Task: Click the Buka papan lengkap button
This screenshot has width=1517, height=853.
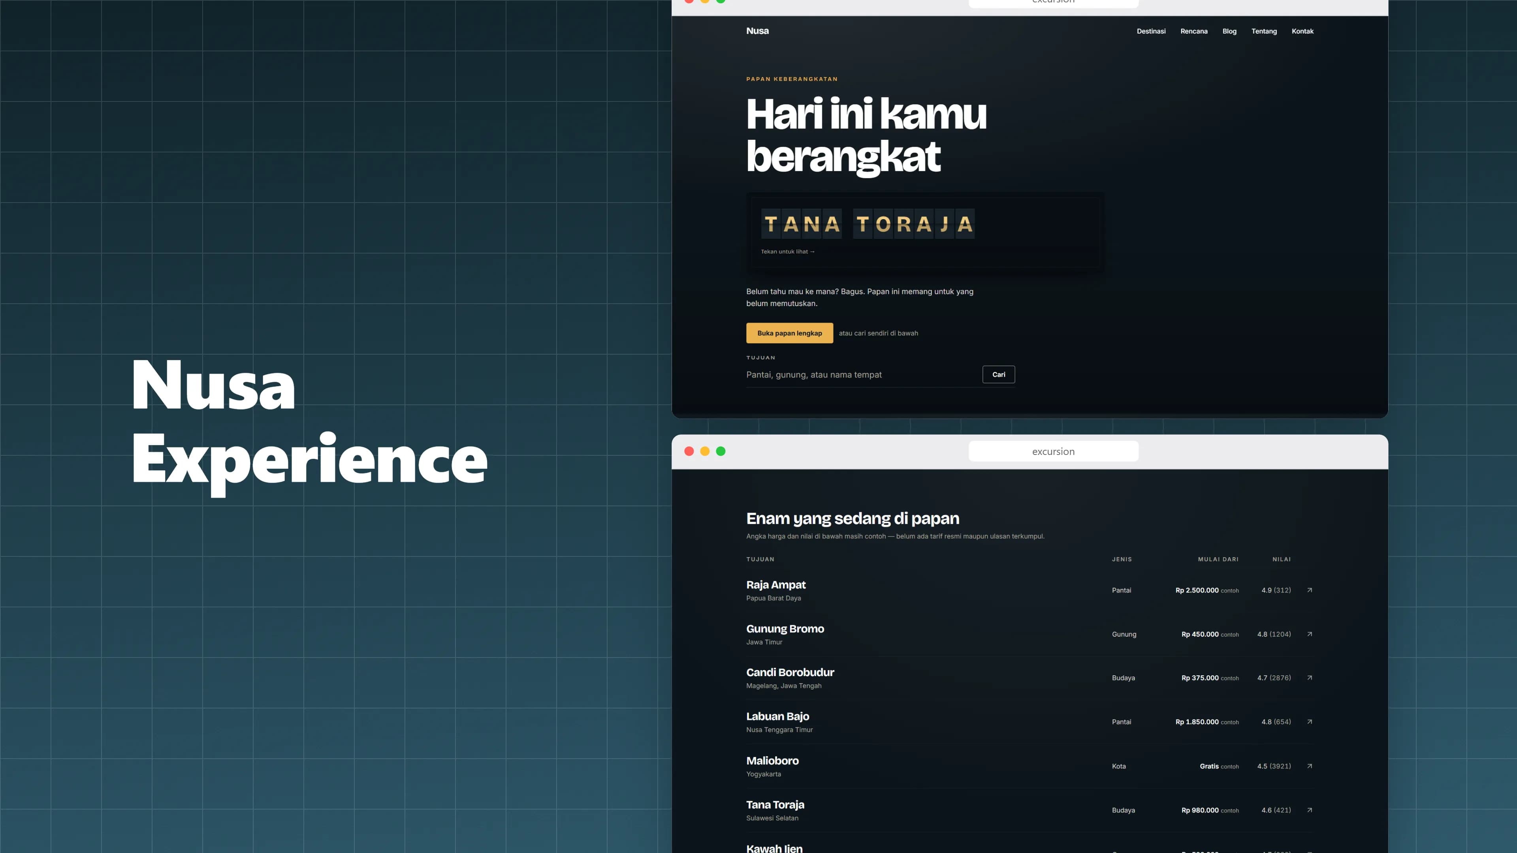Action: (x=789, y=333)
